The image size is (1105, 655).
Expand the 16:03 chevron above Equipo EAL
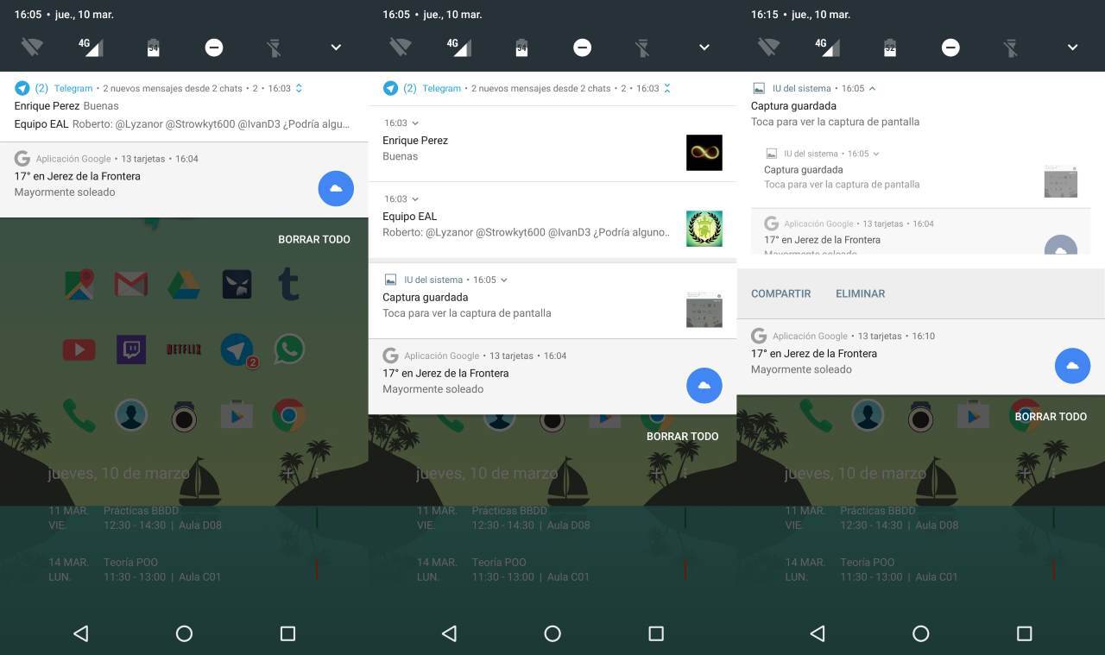click(x=415, y=199)
